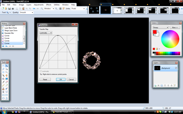The height and width of the screenshot is (114, 183).
Task: Click the Zoom In magnifier toolbar icon
Action: point(56,9)
